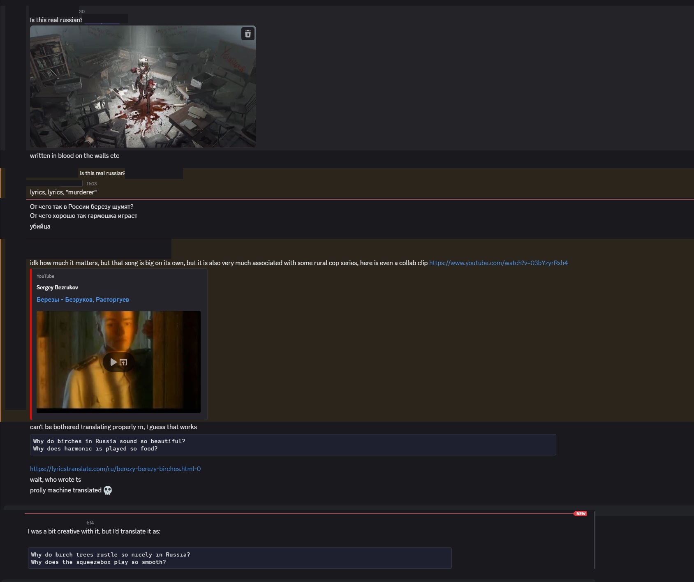This screenshot has width=694, height=582.
Task: Click code line 'Why do birch trees rustle so nicely in Russia?'
Action: coord(111,554)
